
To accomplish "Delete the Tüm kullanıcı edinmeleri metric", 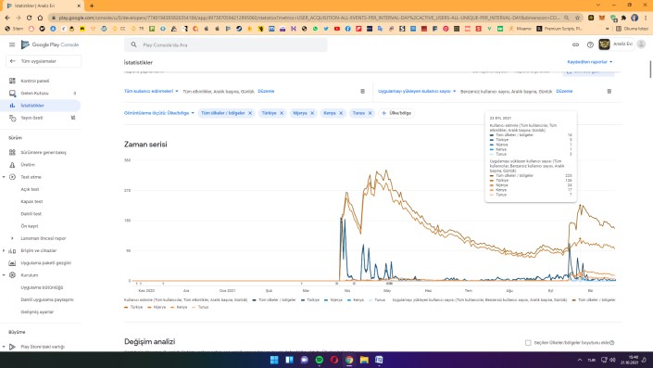I will tap(362, 91).
